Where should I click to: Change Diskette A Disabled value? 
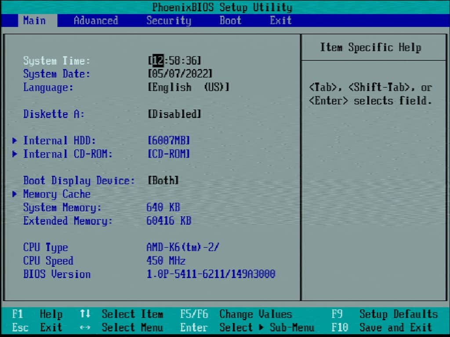coord(174,114)
